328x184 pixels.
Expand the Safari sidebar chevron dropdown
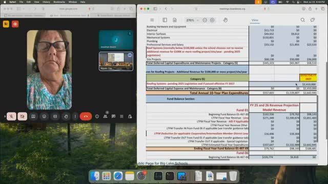(x=160, y=9)
